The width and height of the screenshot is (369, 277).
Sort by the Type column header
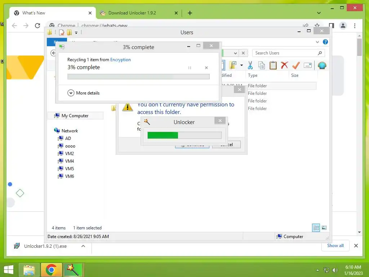[267, 75]
